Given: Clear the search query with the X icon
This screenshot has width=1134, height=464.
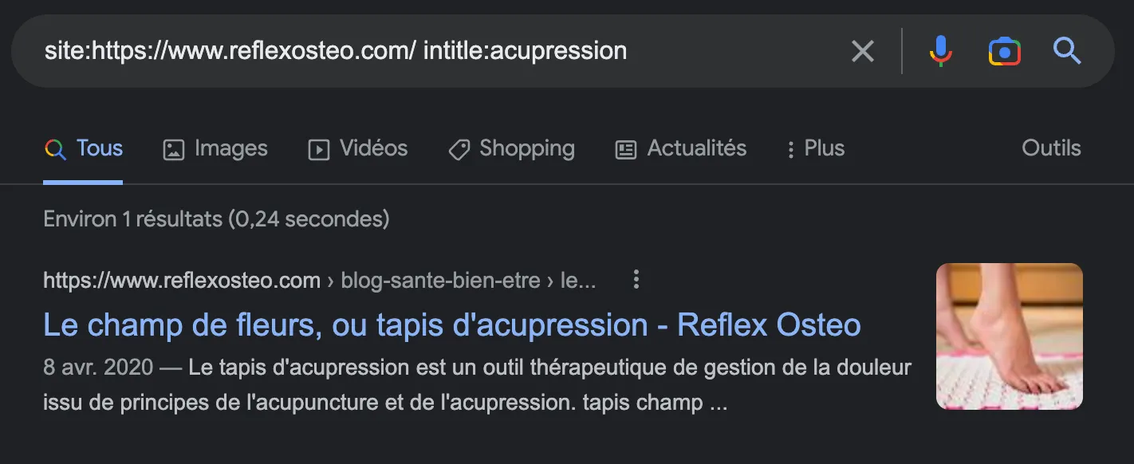Looking at the screenshot, I should pos(863,52).
